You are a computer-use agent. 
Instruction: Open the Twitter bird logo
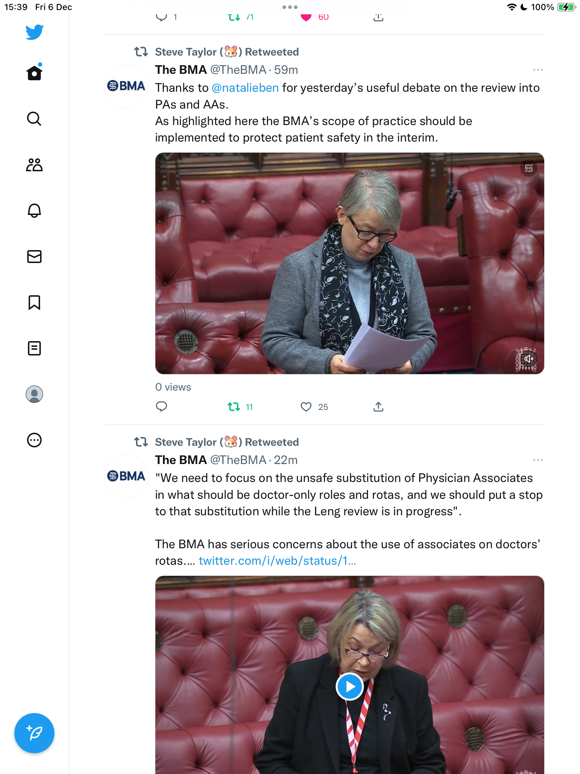34,32
